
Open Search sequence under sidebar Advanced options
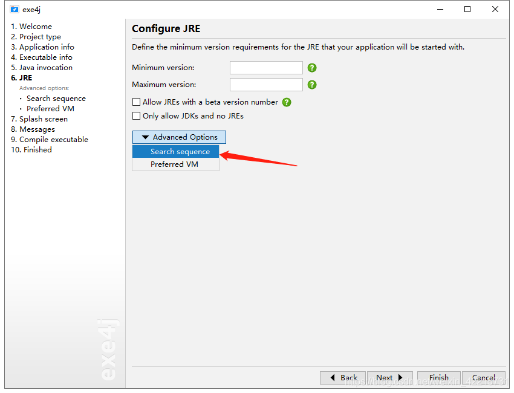pyautogui.click(x=56, y=99)
